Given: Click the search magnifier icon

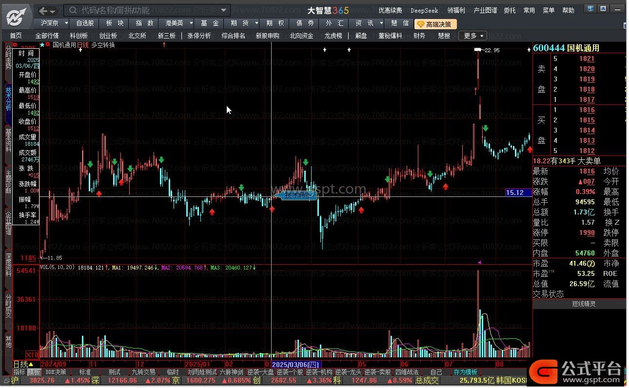Looking at the screenshot, I should pos(72,10).
